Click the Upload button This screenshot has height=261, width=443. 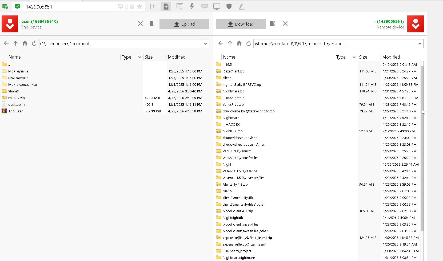[184, 24]
